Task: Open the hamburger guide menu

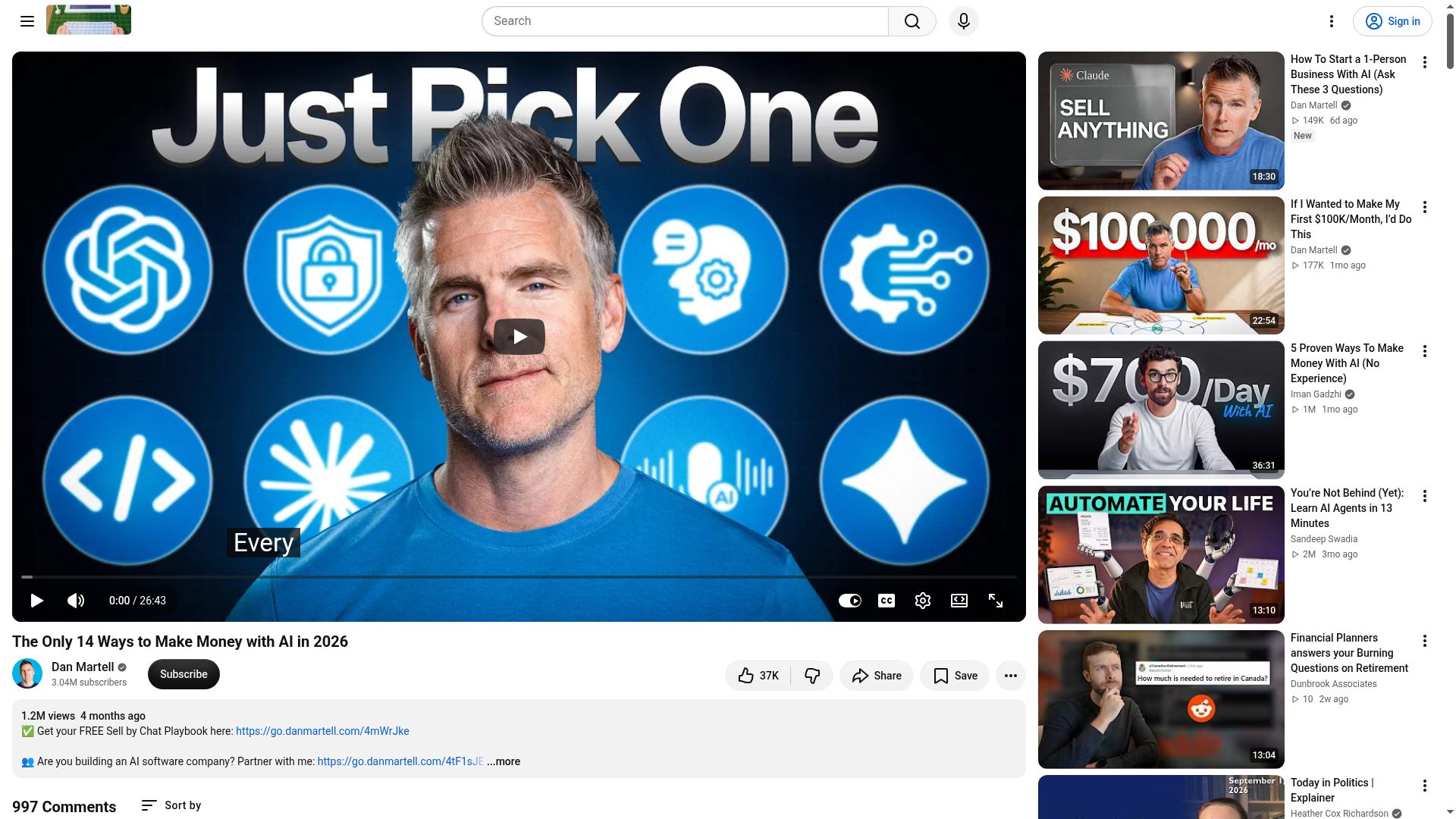Action: click(x=27, y=21)
